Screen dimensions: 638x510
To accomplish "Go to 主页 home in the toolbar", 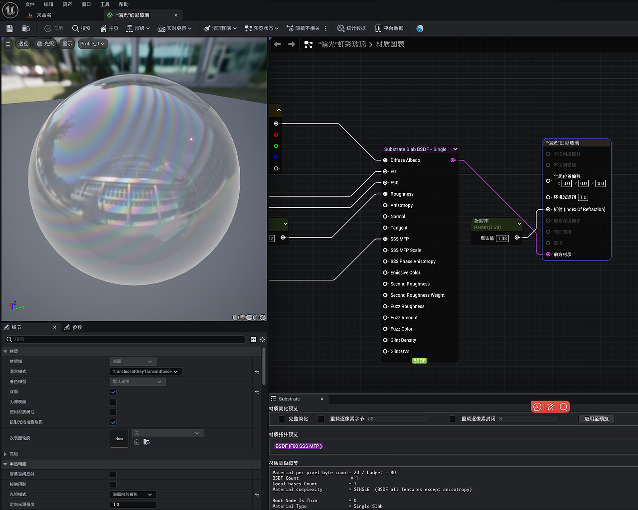I will tap(109, 28).
